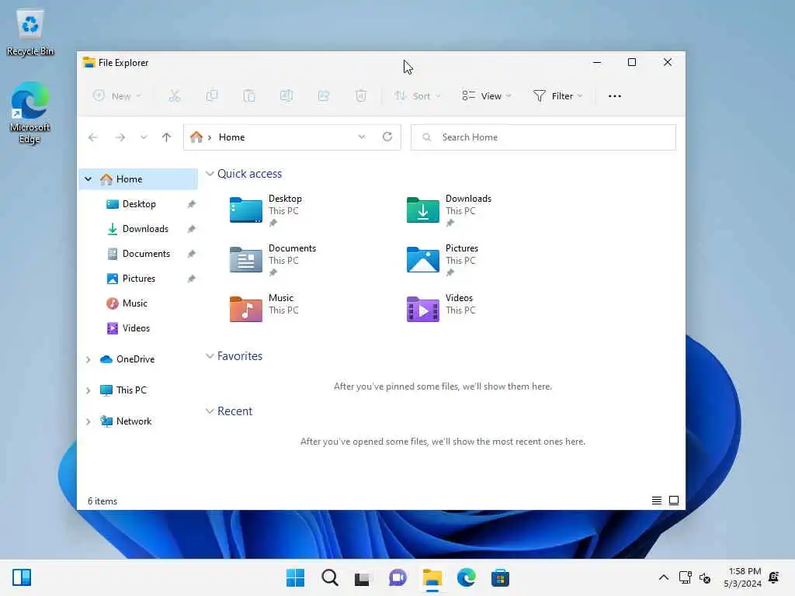Go forward with the right arrow
795x596 pixels.
[120, 137]
